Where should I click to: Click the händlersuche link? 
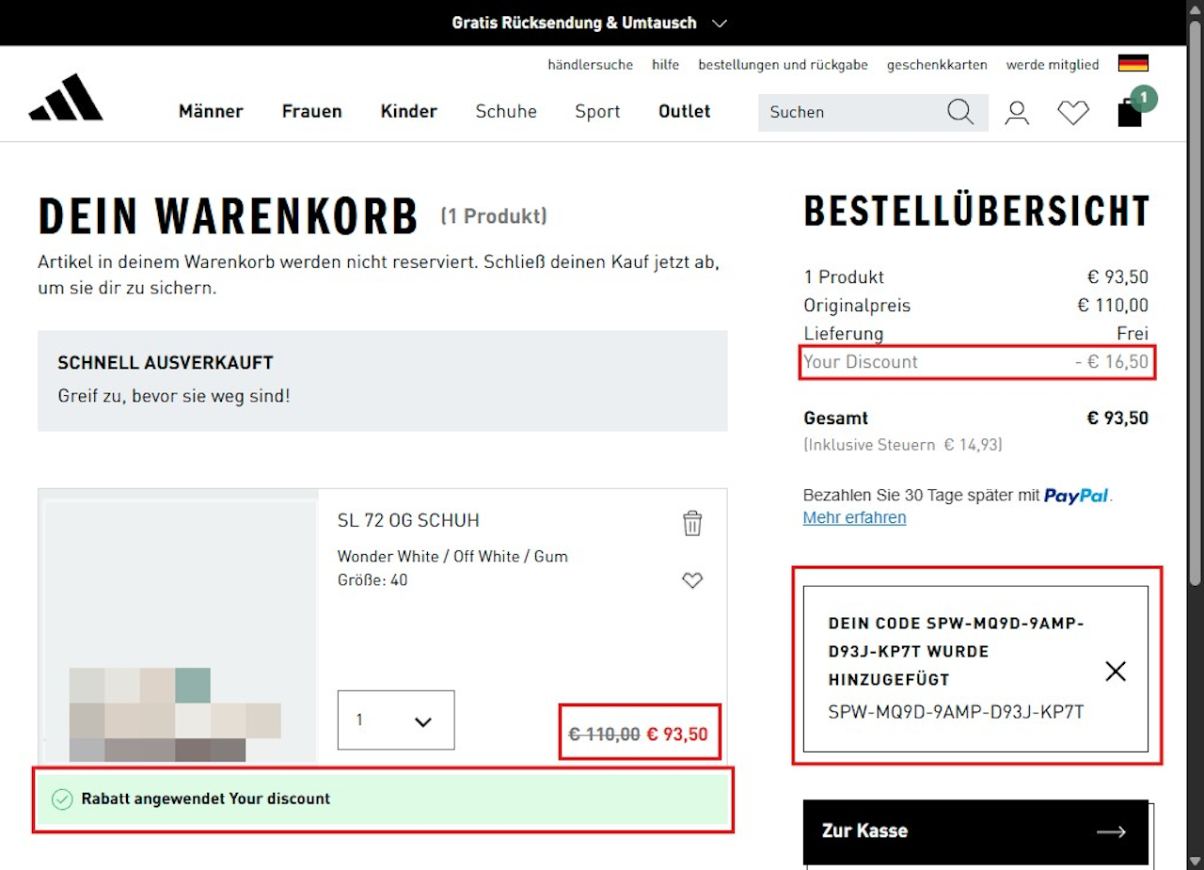(x=591, y=65)
